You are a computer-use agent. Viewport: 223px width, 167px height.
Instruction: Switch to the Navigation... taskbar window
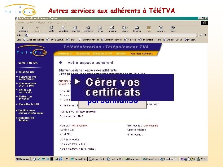click(132, 159)
